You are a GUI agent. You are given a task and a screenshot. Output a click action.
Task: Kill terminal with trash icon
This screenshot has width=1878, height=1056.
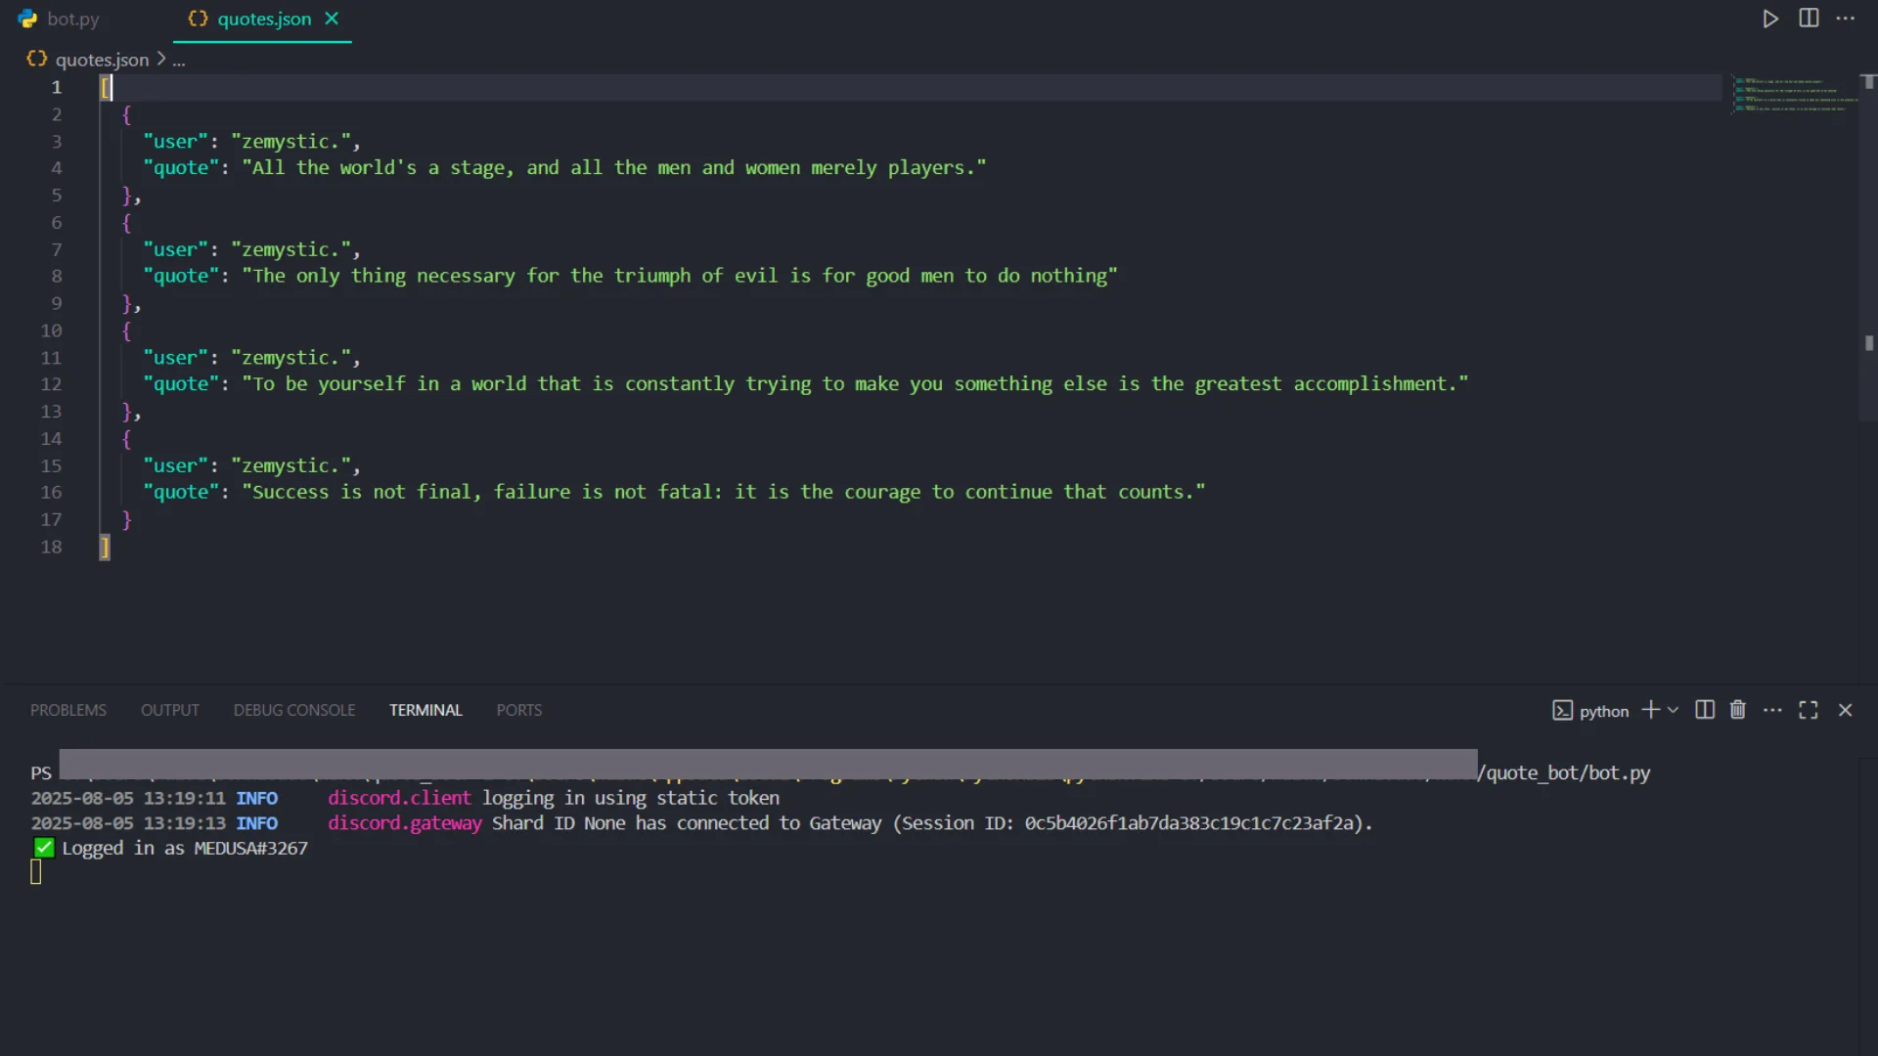(x=1738, y=710)
